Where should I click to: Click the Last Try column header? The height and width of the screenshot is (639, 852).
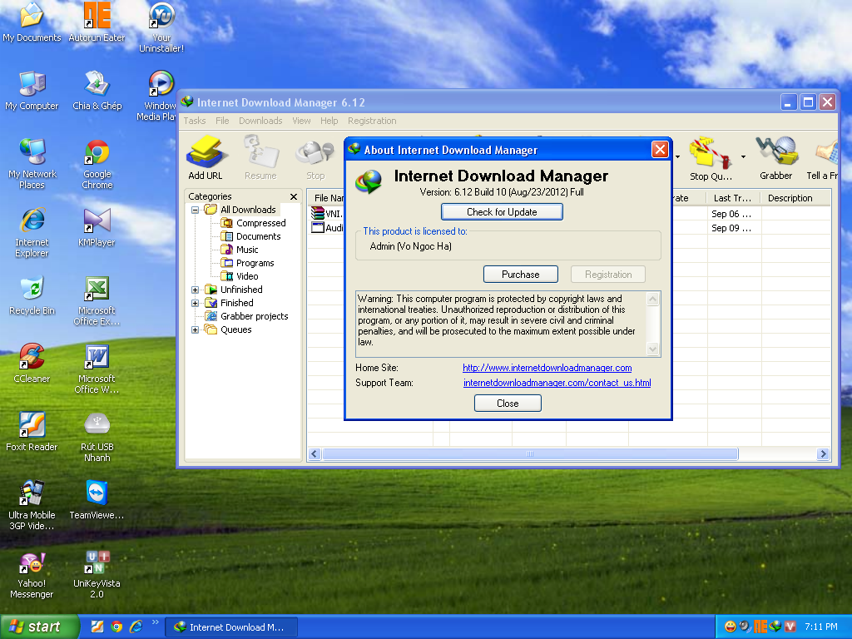tap(732, 198)
